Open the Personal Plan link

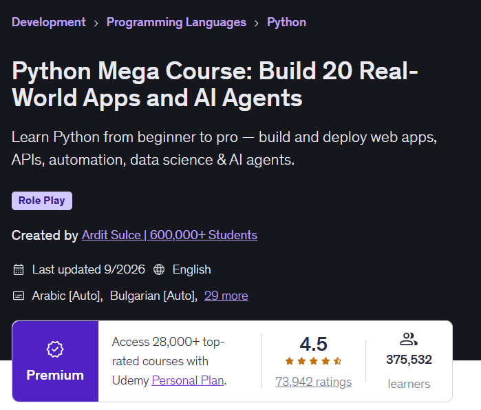(188, 380)
